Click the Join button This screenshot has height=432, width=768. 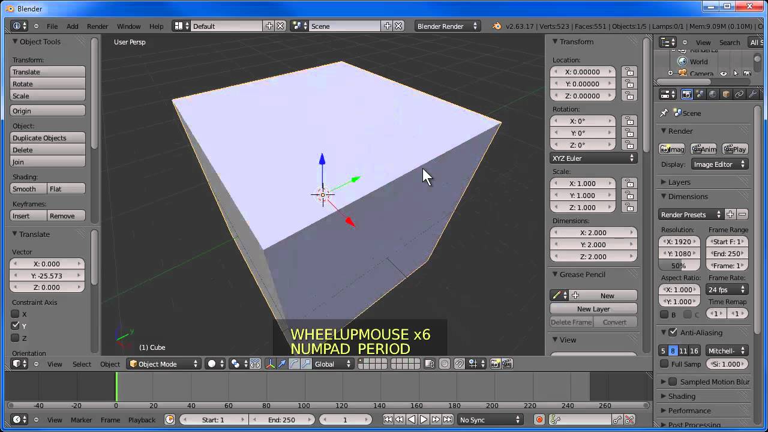tap(48, 161)
